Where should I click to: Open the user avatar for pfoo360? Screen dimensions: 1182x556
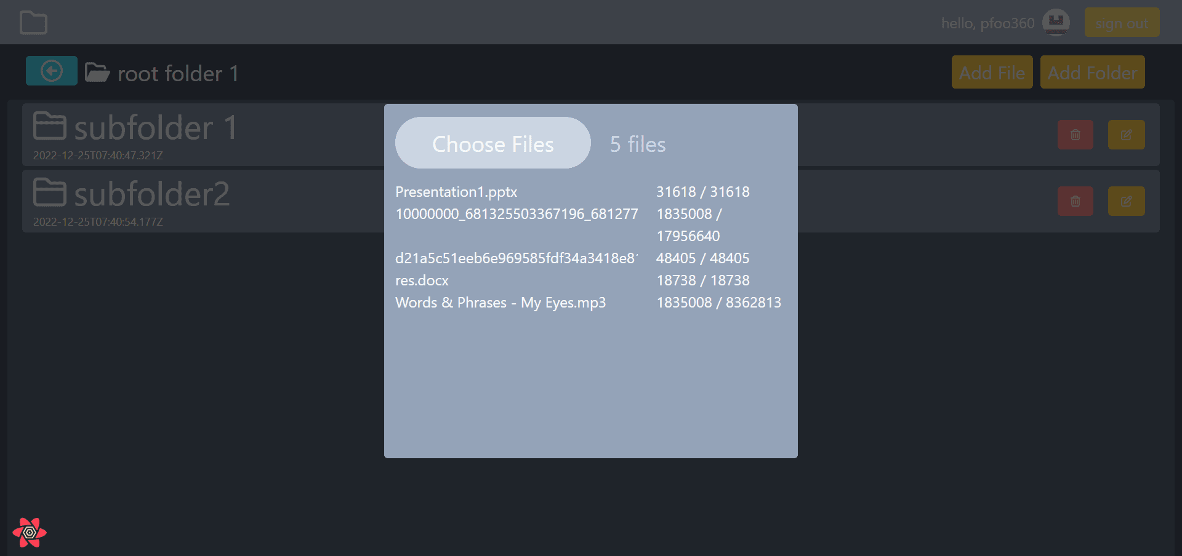[x=1056, y=23]
